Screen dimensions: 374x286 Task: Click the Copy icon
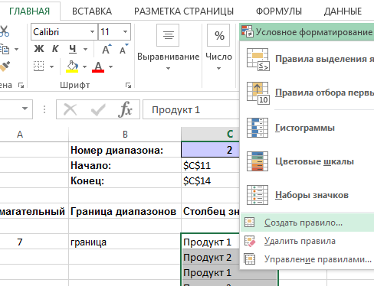(x=4, y=49)
